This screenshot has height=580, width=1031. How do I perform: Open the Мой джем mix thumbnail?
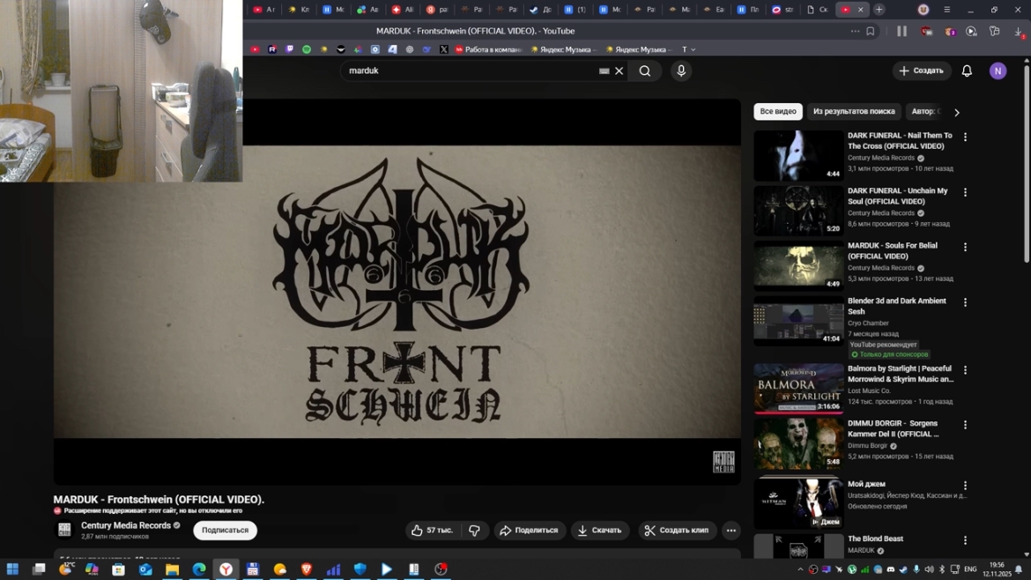click(798, 503)
